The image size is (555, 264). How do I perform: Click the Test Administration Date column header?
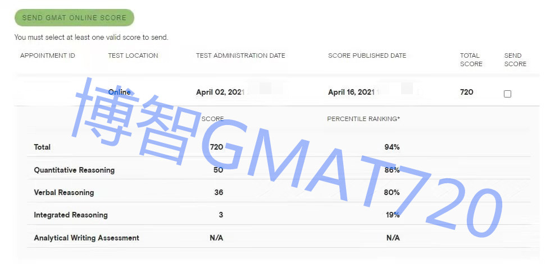click(240, 55)
